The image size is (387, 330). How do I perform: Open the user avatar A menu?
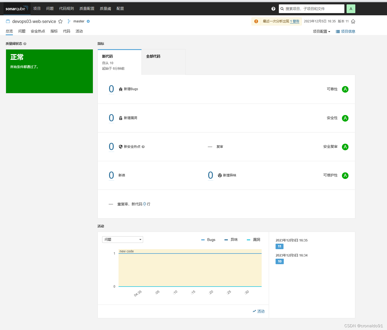pos(351,9)
